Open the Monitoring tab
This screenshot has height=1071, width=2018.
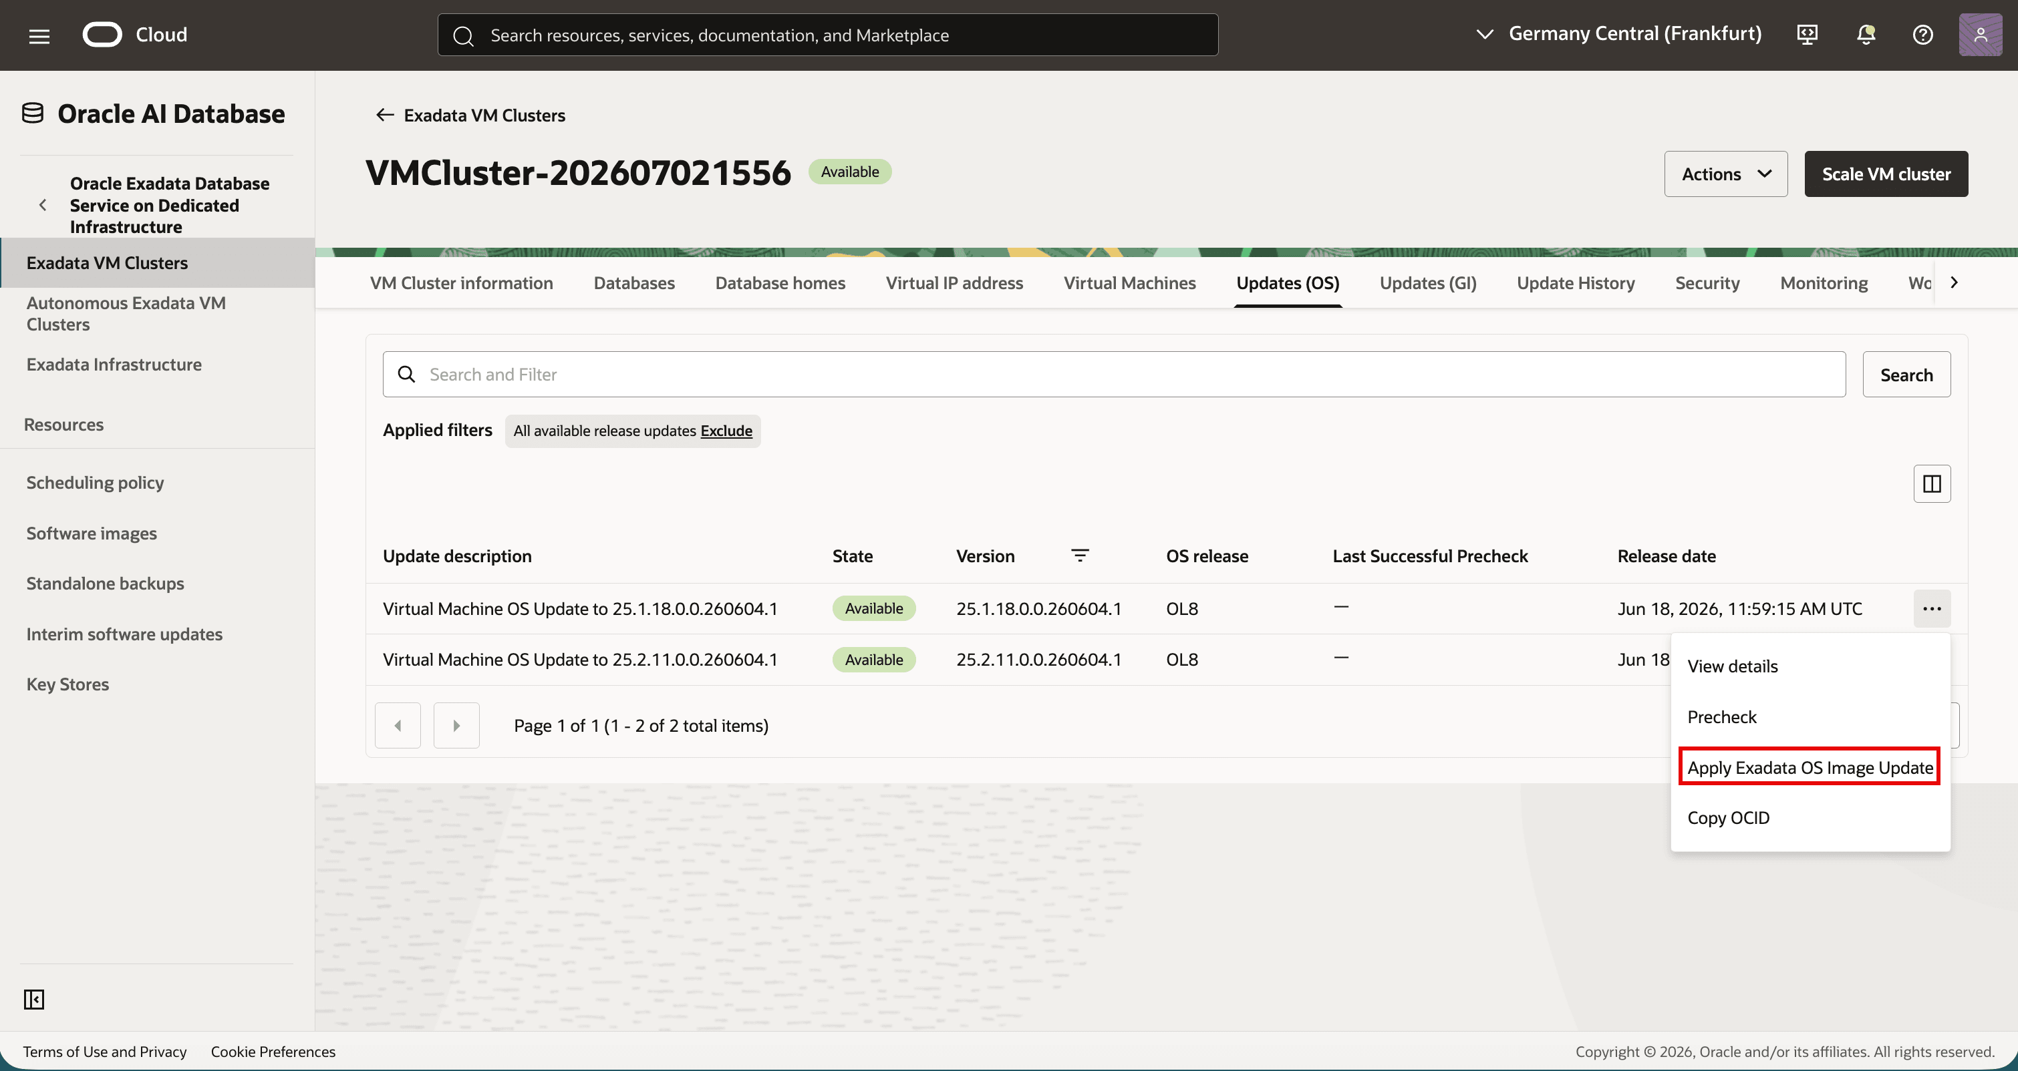(1824, 282)
